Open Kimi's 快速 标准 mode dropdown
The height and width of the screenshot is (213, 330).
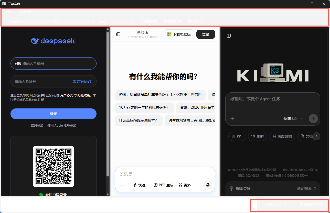pyautogui.click(x=293, y=119)
